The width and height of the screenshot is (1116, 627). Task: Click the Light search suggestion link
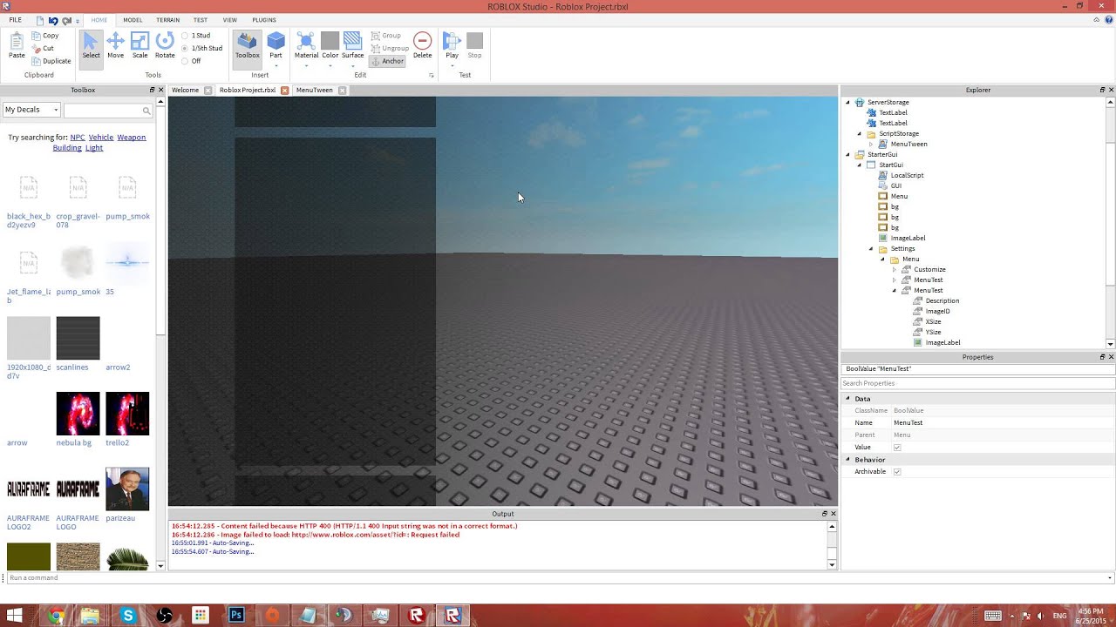[x=94, y=148]
